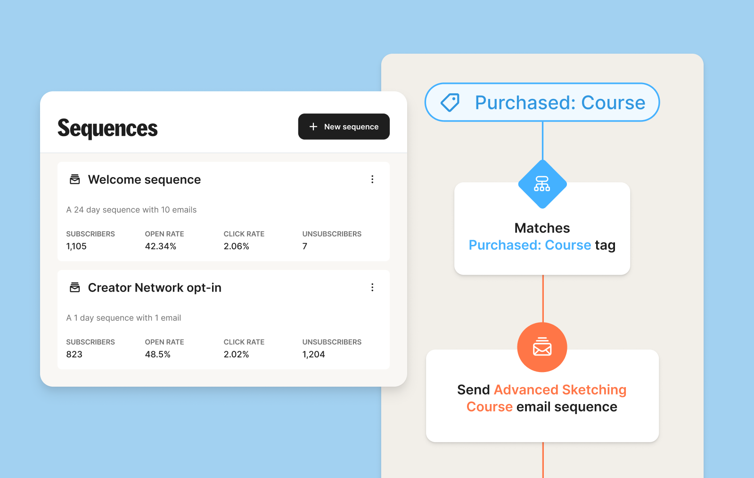Screen dimensions: 754x478
Task: Select the Matches Purchased: Course tag card
Action: pos(542,240)
